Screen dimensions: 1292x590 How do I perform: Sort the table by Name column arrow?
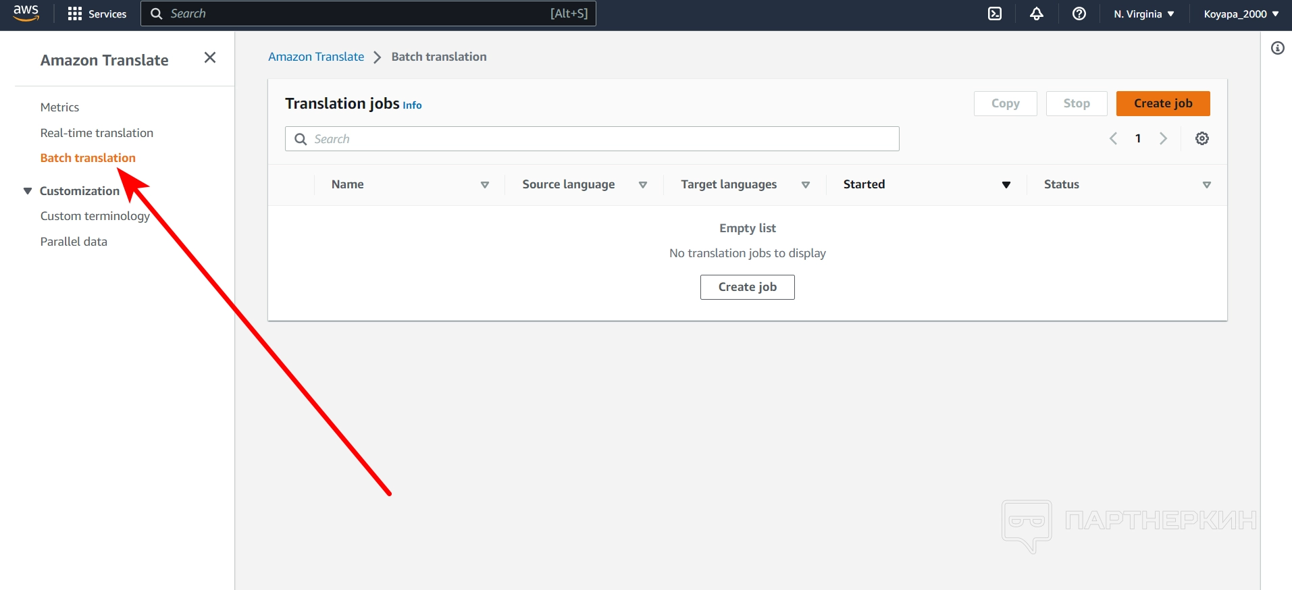click(x=485, y=185)
